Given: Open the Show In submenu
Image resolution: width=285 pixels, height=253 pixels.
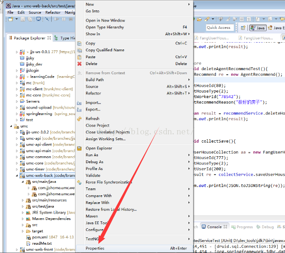Looking at the screenshot, I should click(x=134, y=34).
